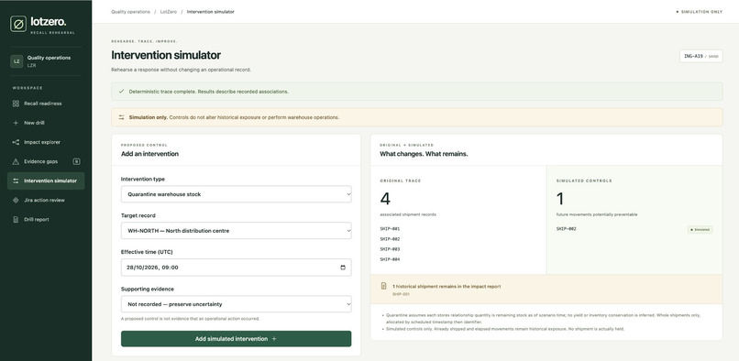Click the Evidence gaps warning triangle icon
This screenshot has width=739, height=361.
pos(16,161)
